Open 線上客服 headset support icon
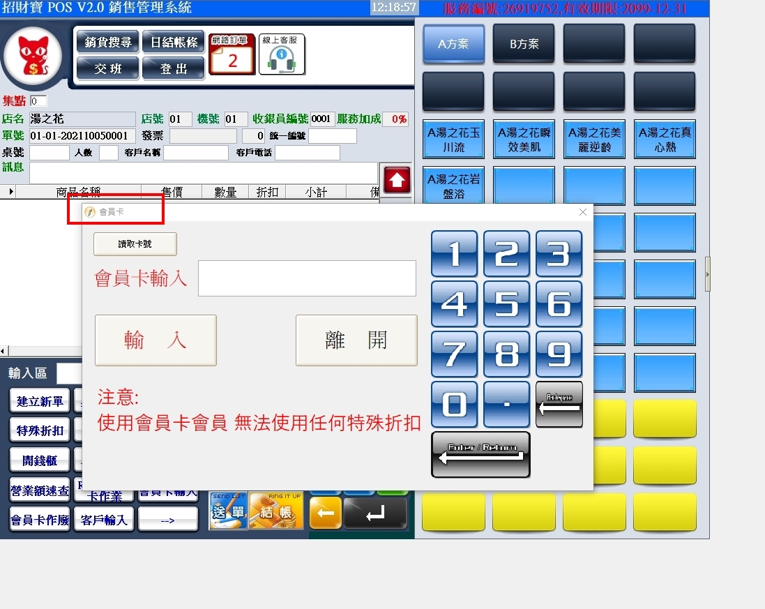 click(282, 54)
